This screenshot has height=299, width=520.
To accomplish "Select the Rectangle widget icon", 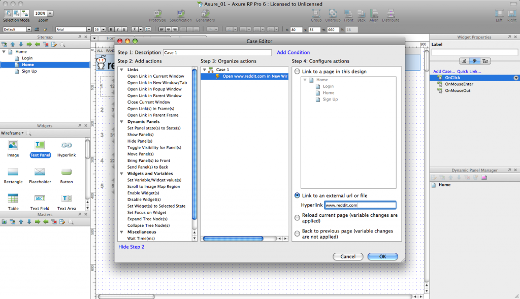I will point(13,172).
